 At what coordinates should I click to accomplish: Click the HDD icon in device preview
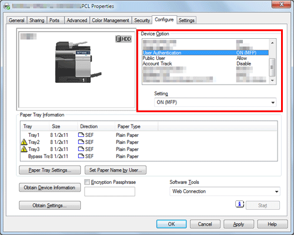pyautogui.click(x=123, y=39)
